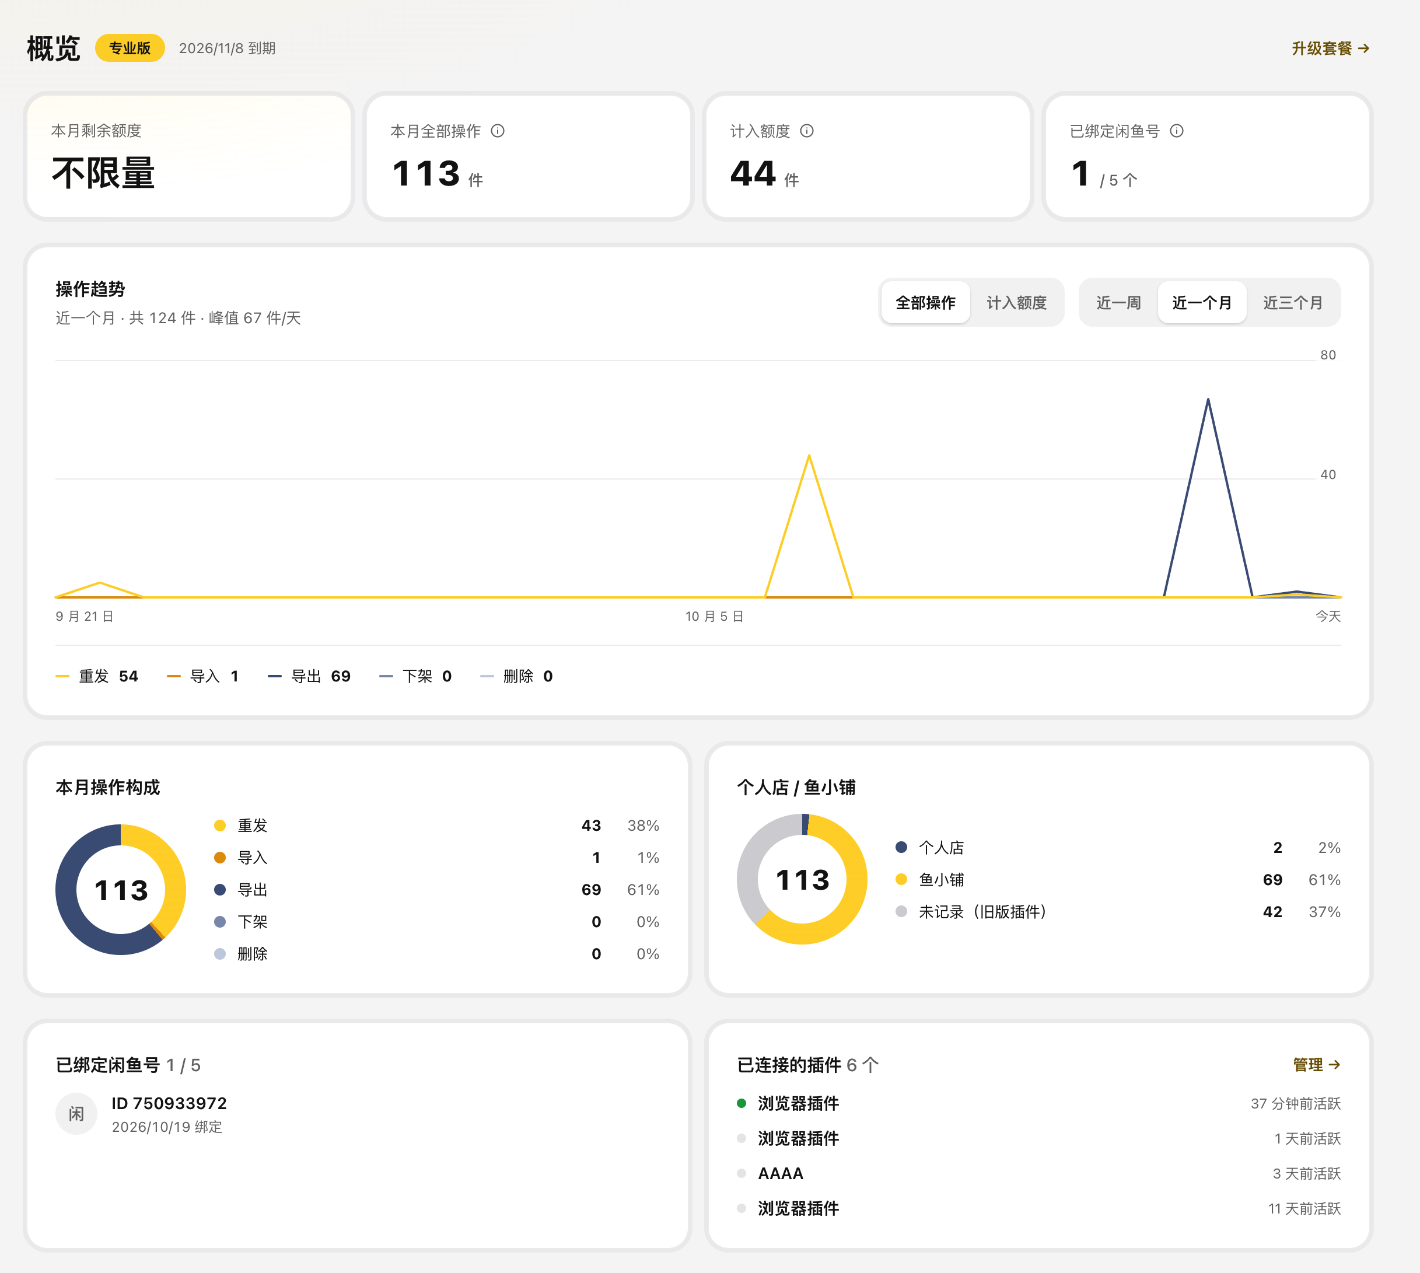Click the '37 分钟前活跃' status text
The width and height of the screenshot is (1420, 1273).
1296,1103
